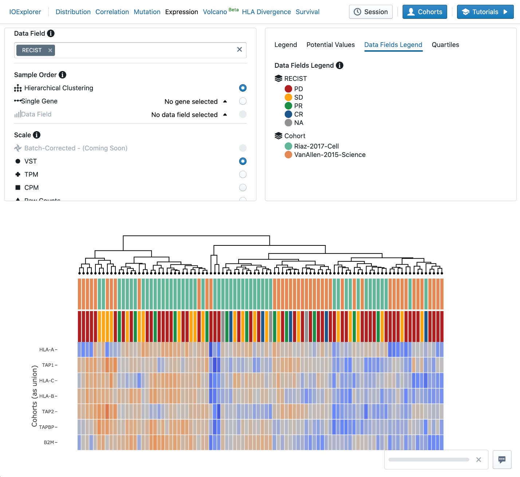Screen dimensions: 520x477
Task: Open the Data Field info tooltip
Action: tap(51, 33)
